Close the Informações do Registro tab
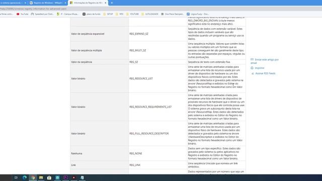Screen dimensions: 322x181 click(105, 3)
